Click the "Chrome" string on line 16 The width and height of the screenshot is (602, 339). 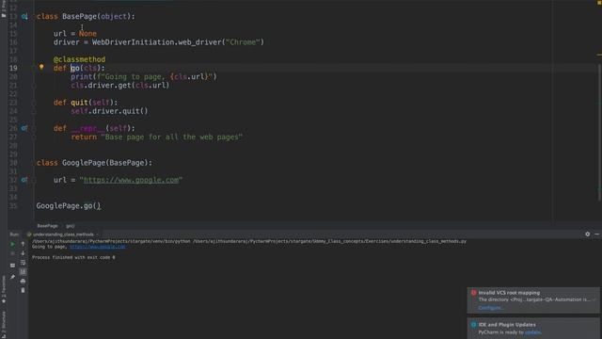point(243,42)
